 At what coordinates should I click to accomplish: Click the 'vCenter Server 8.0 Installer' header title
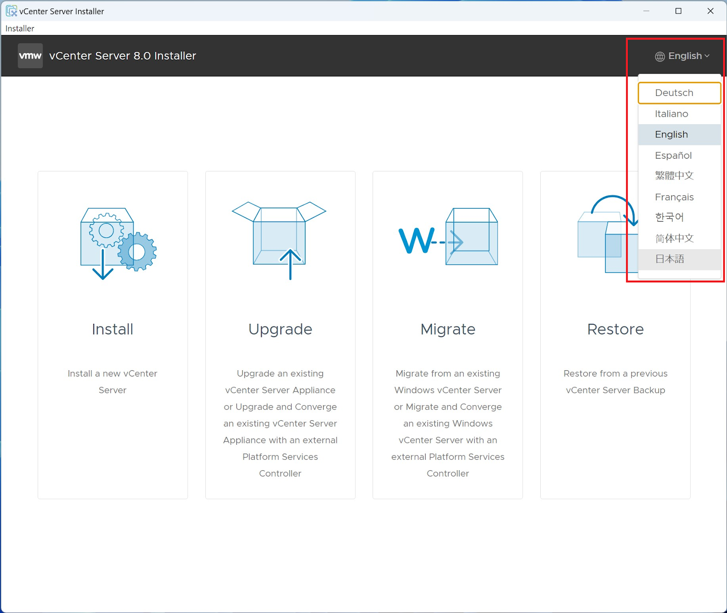point(123,56)
